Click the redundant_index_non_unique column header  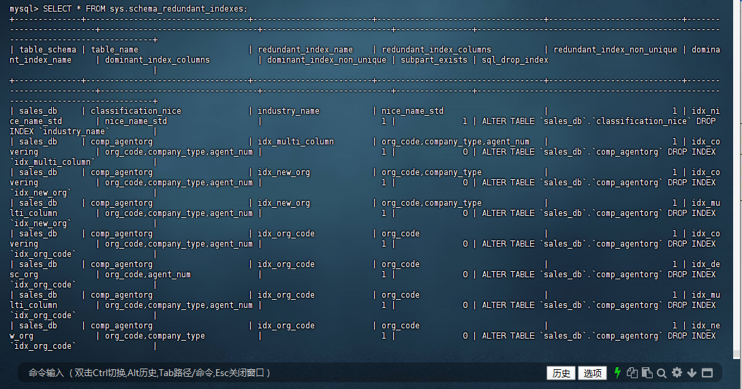(x=615, y=50)
